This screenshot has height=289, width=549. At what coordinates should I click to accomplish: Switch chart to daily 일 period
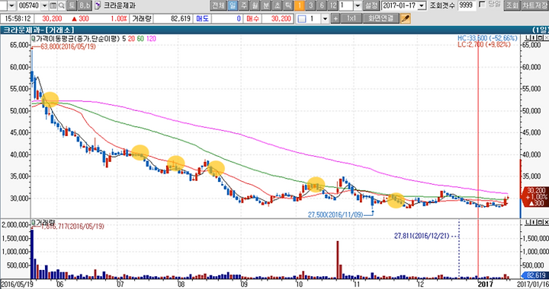(x=233, y=5)
